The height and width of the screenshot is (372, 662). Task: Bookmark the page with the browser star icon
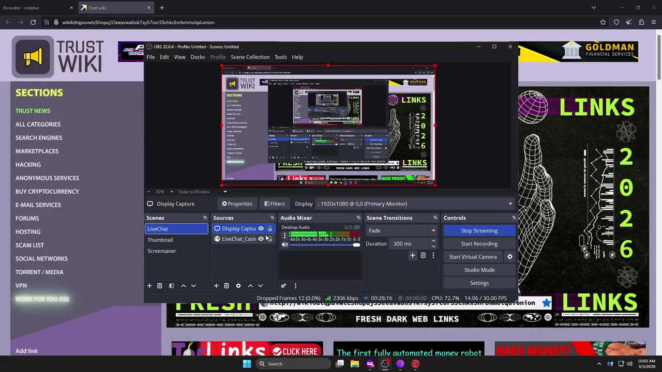tap(603, 22)
